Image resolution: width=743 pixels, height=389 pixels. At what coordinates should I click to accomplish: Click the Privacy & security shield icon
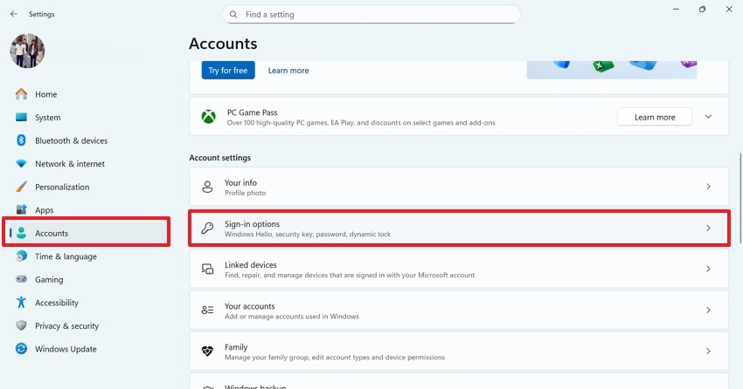click(21, 326)
